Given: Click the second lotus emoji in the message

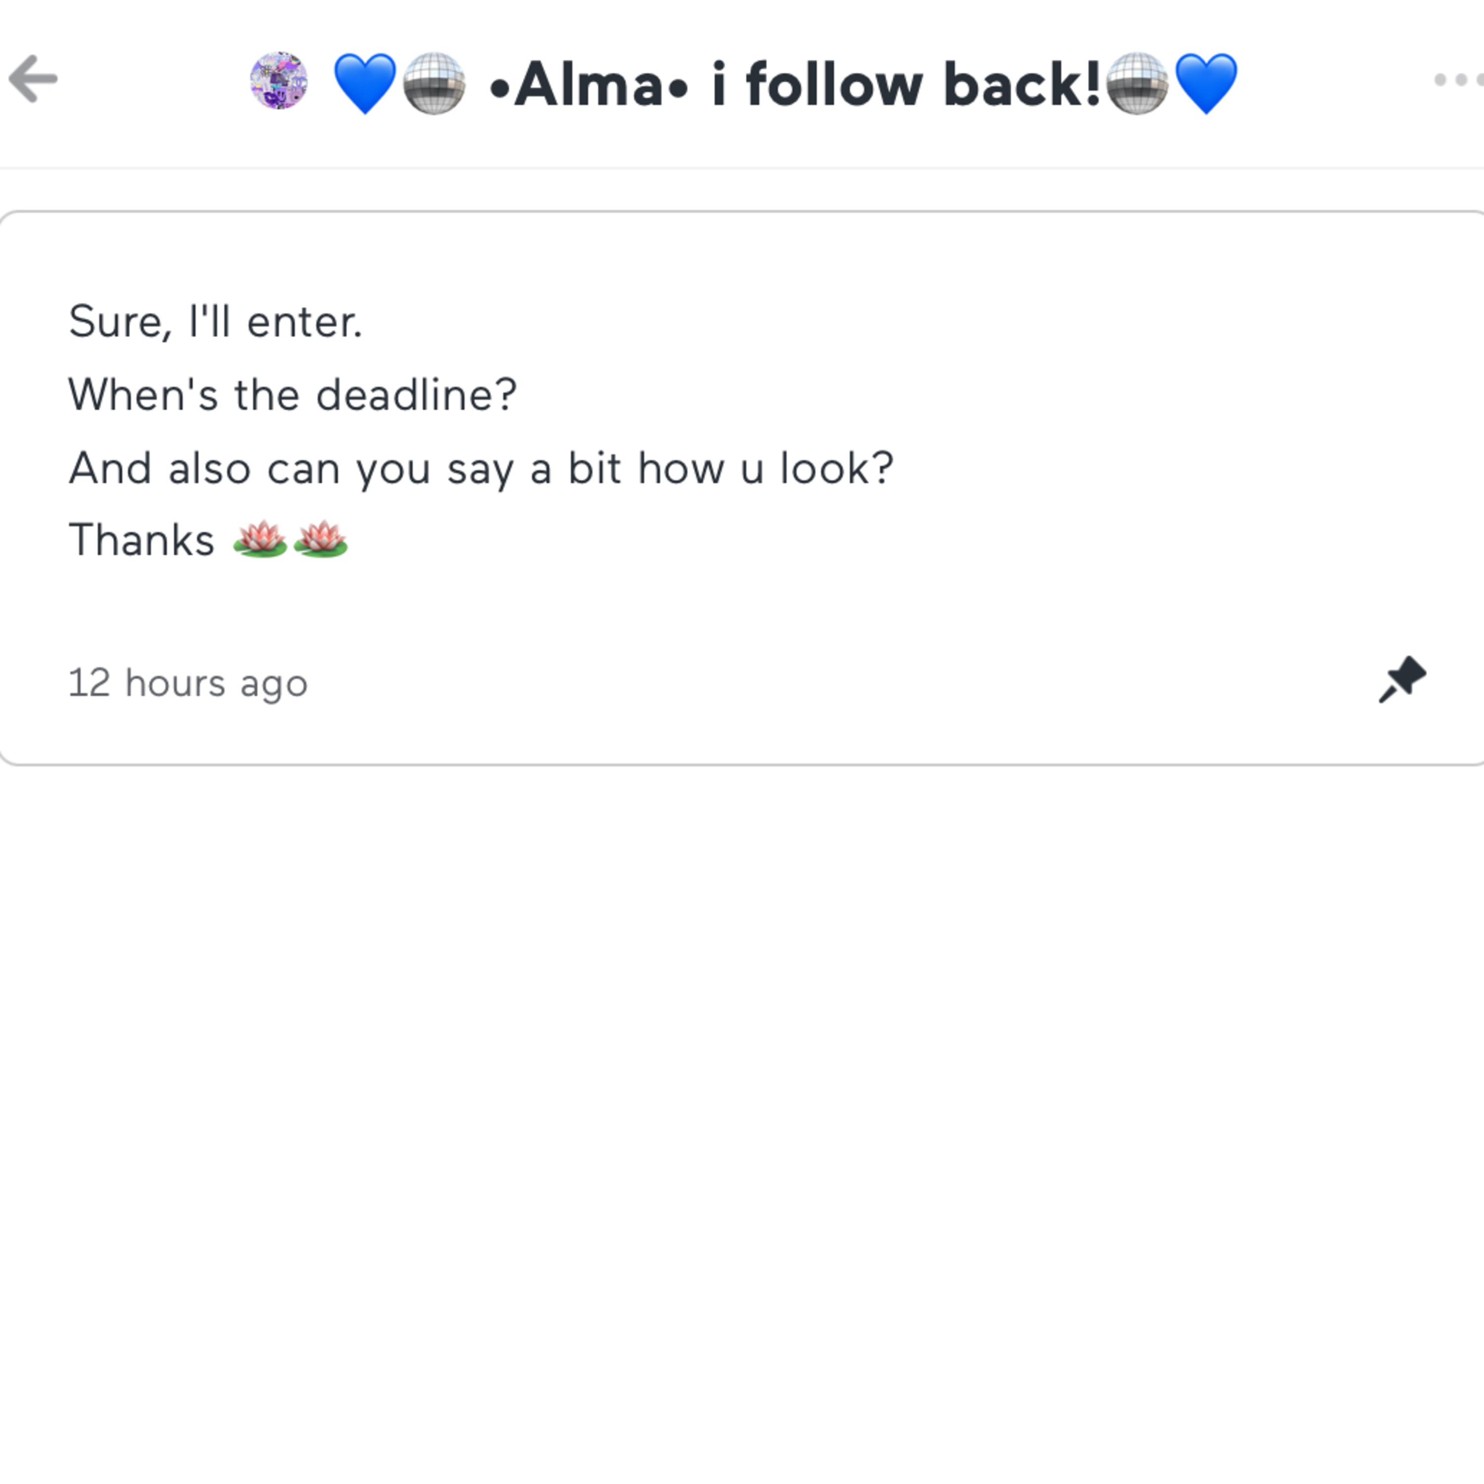Looking at the screenshot, I should coord(321,539).
